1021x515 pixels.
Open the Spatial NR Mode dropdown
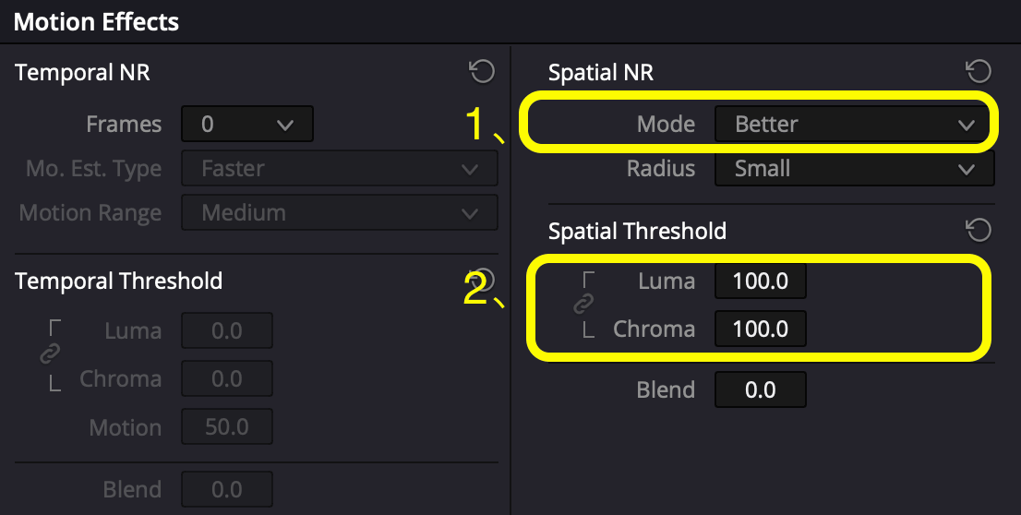pyautogui.click(x=854, y=124)
